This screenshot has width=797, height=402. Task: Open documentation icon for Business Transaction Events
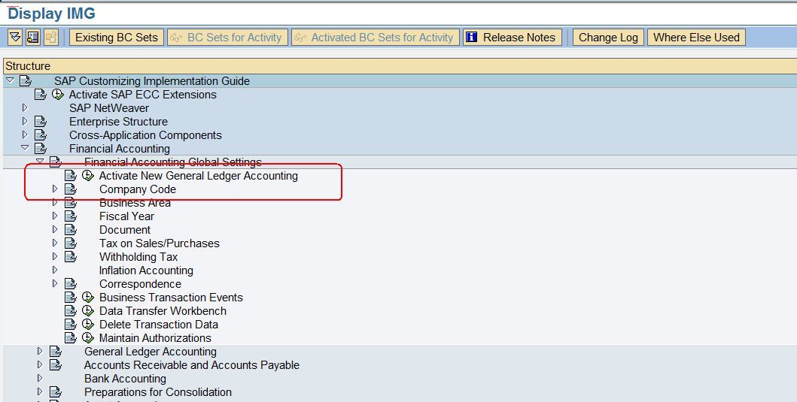pos(71,298)
